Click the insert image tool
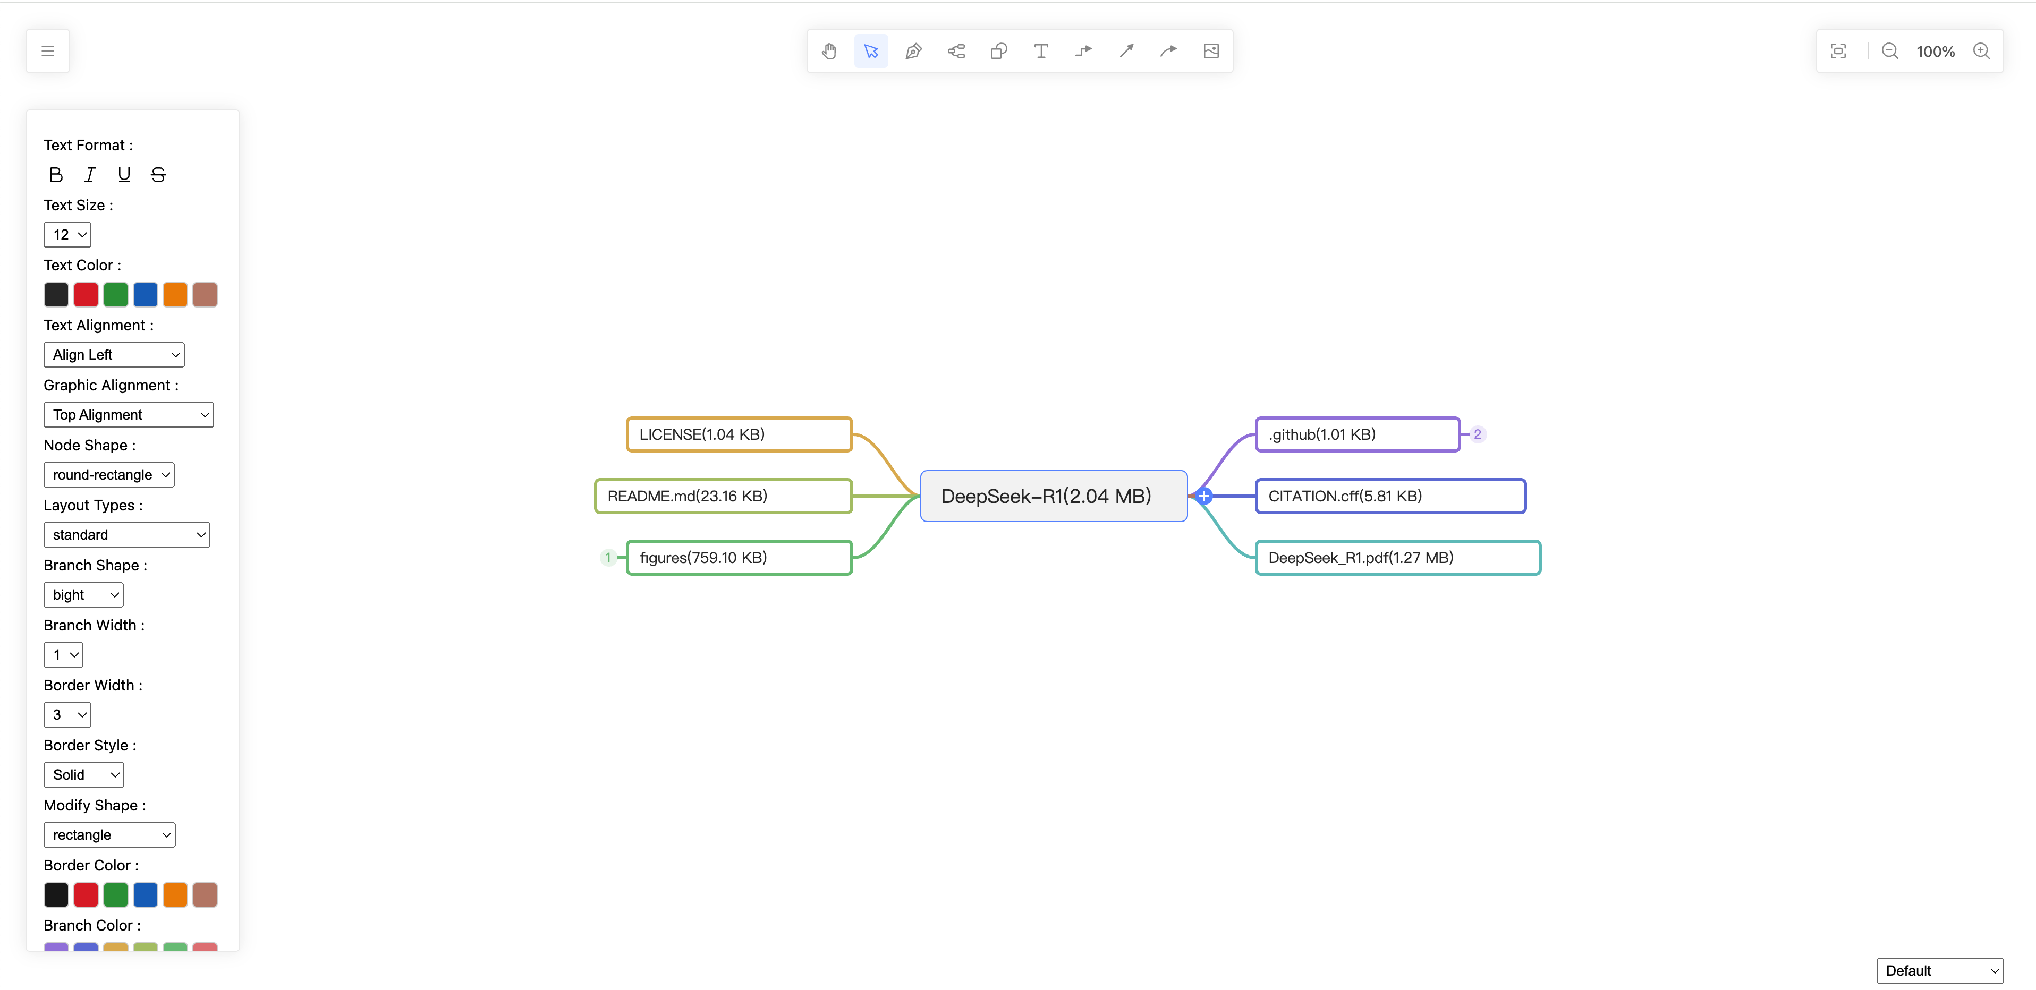Screen dimensions: 2036x990 coord(1211,52)
